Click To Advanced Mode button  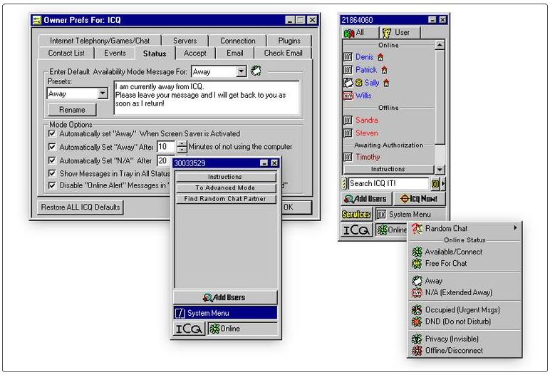tap(225, 187)
